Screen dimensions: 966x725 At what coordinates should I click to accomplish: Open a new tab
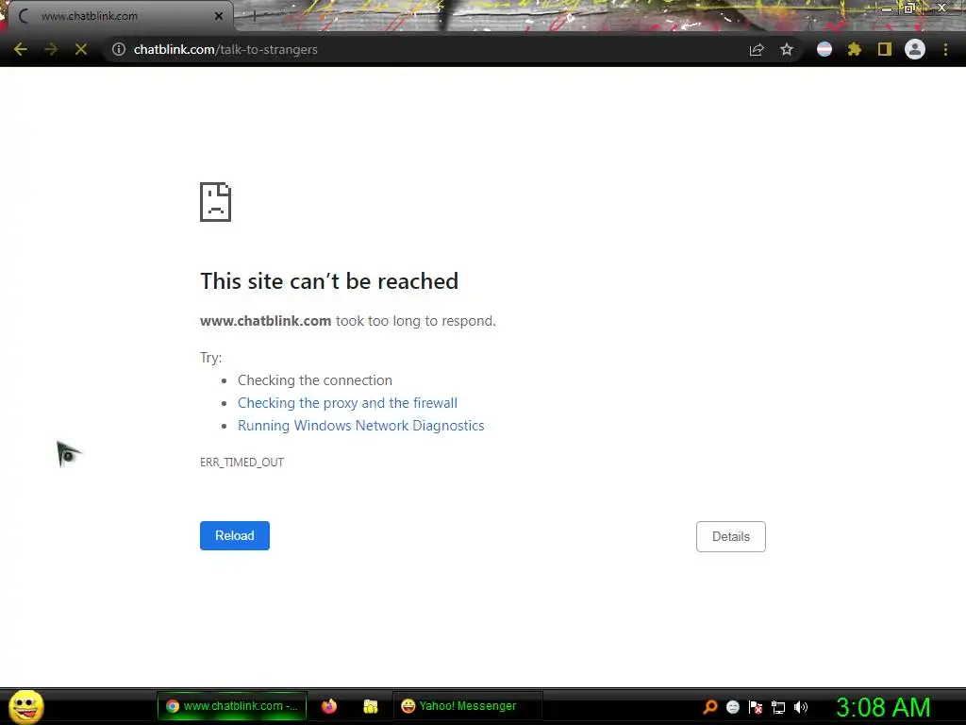coord(254,17)
